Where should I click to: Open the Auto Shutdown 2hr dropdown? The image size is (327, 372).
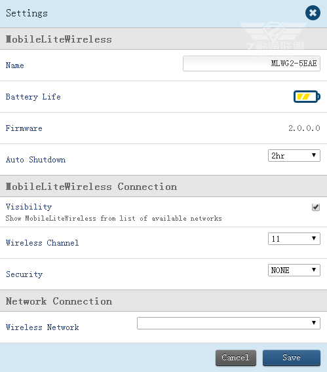click(294, 156)
